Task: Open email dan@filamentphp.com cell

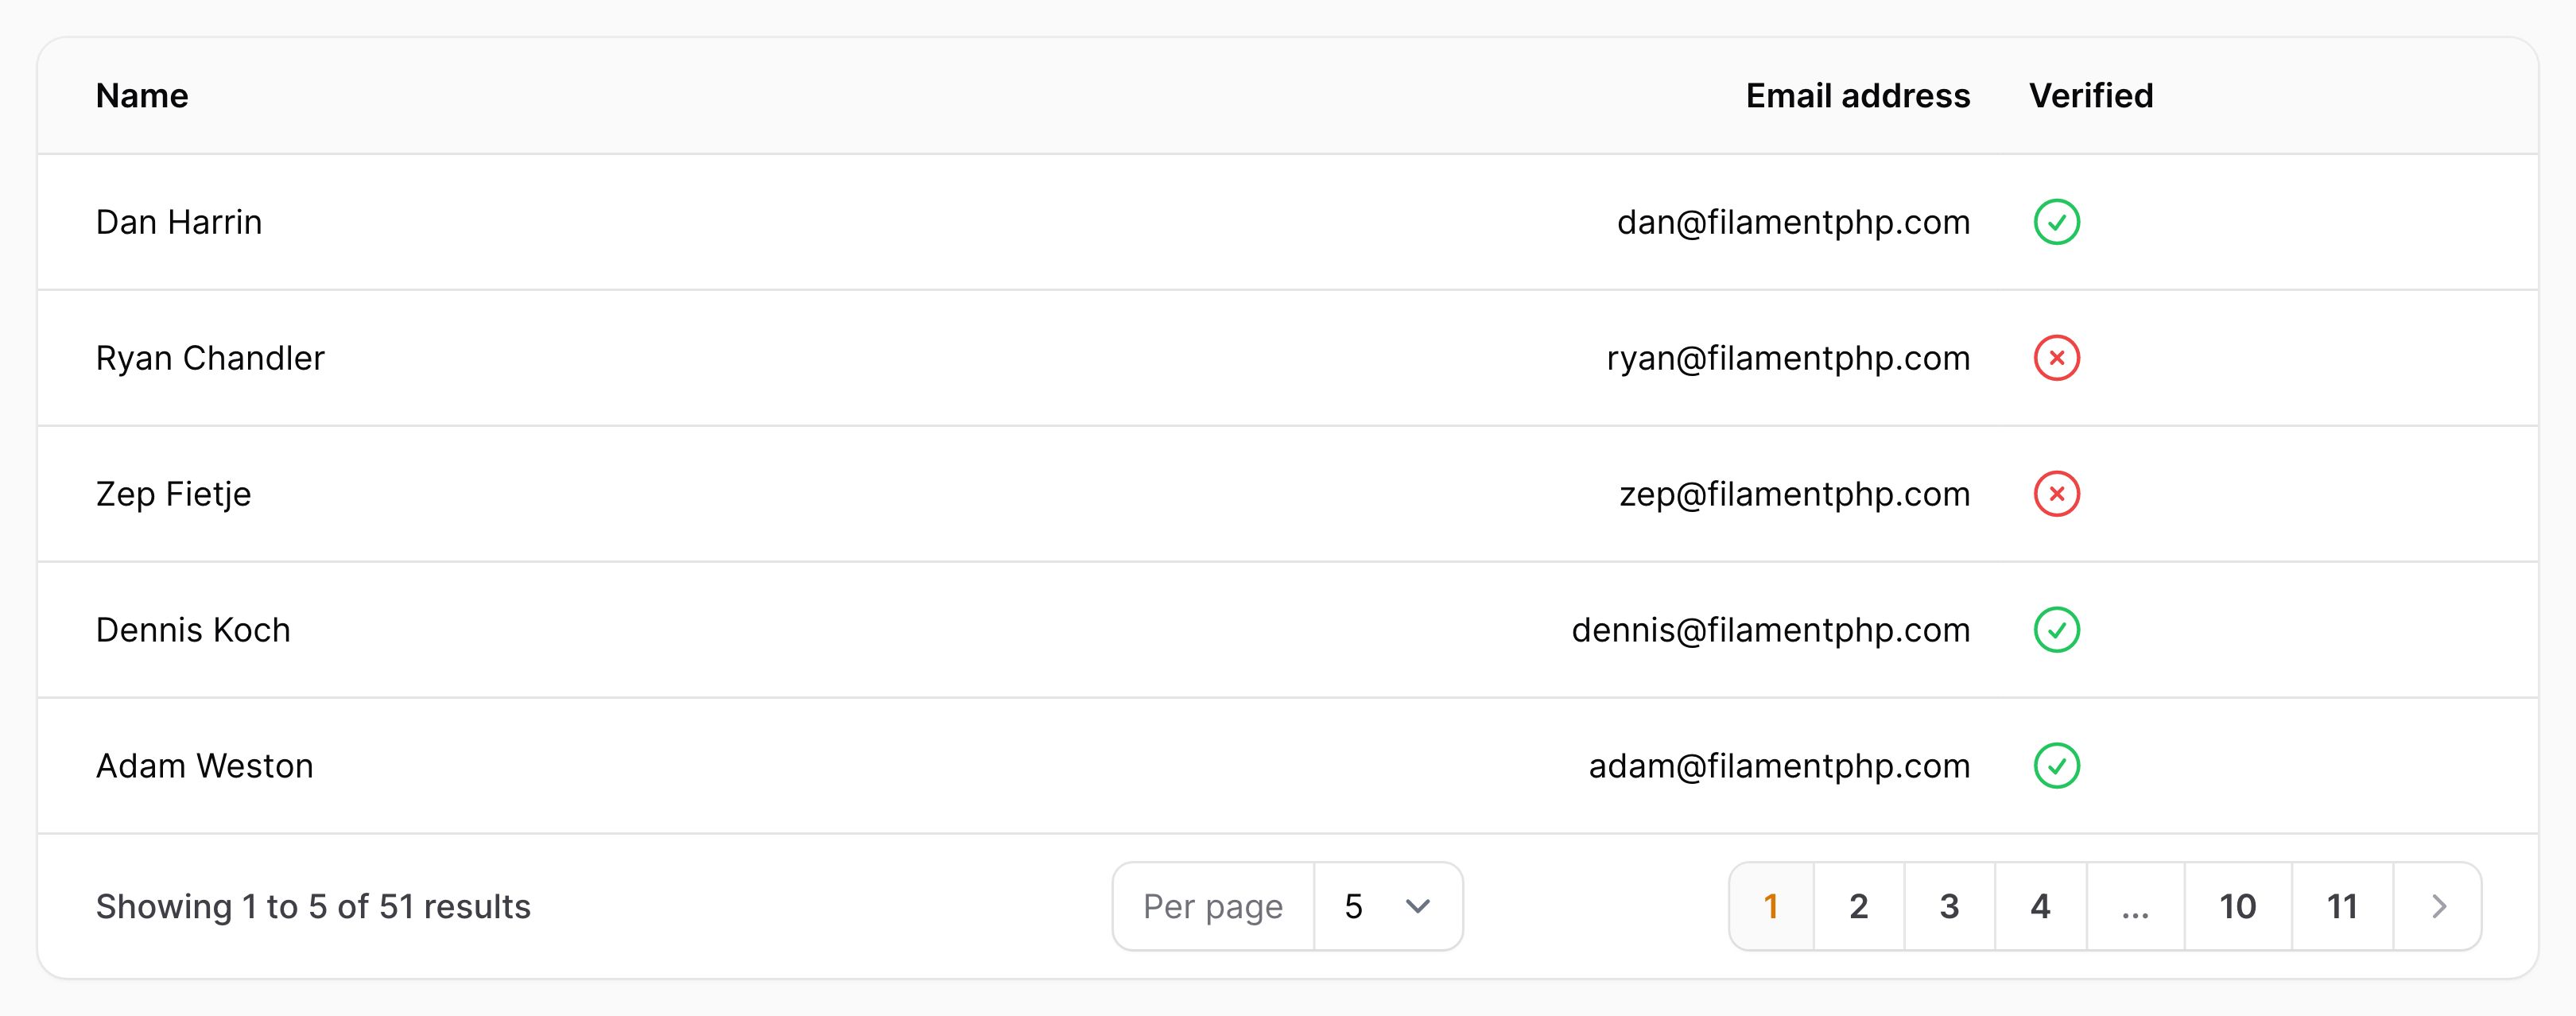Action: click(x=1793, y=222)
